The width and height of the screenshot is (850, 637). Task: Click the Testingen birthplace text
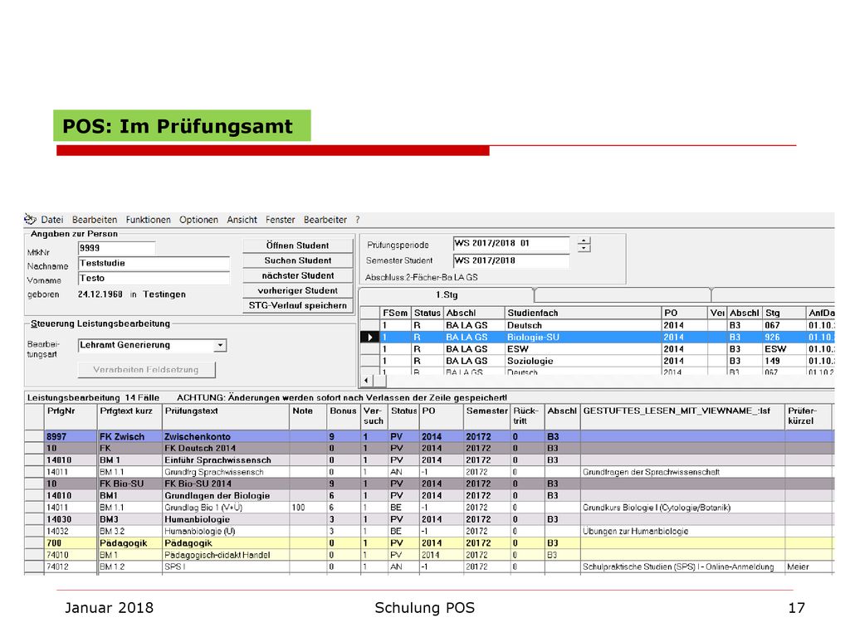164,294
